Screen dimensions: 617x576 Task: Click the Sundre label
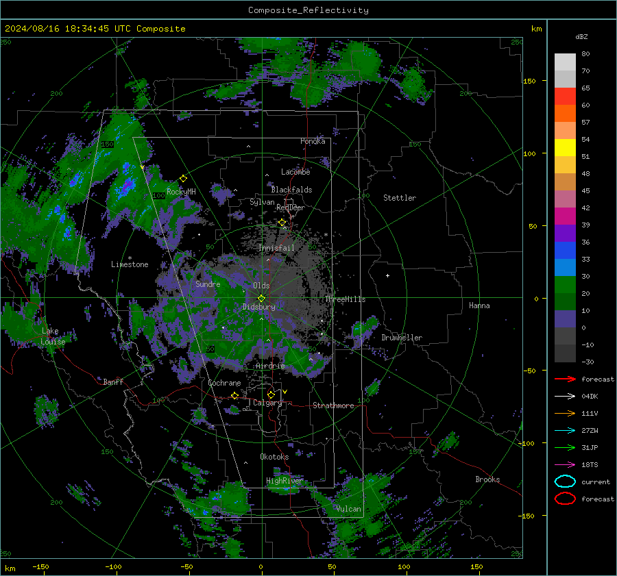(208, 284)
